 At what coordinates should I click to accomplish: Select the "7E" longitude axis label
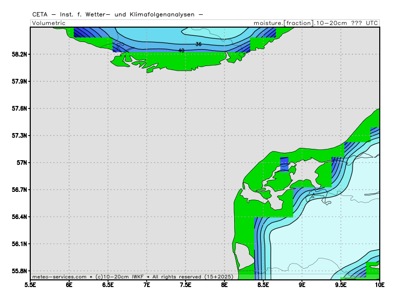(147, 284)
